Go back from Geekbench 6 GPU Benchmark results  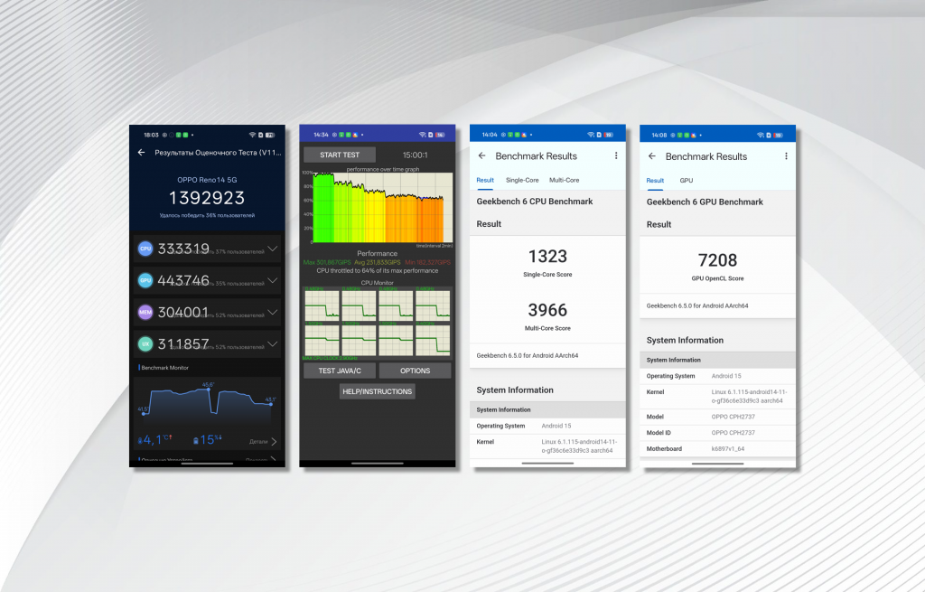(651, 156)
